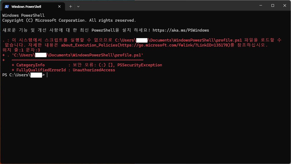Minimize the terminal window
Viewport: 291px width, 164px height.
(261, 5)
